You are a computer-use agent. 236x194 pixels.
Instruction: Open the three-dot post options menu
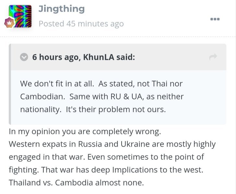[215, 19]
